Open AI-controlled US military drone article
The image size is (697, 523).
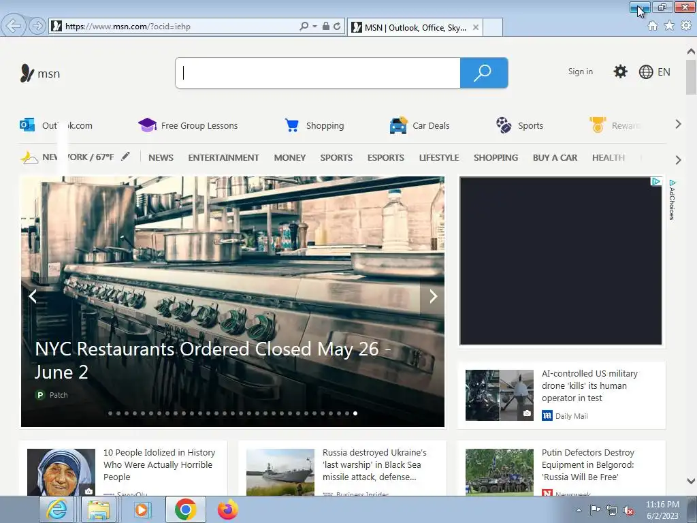(x=589, y=385)
